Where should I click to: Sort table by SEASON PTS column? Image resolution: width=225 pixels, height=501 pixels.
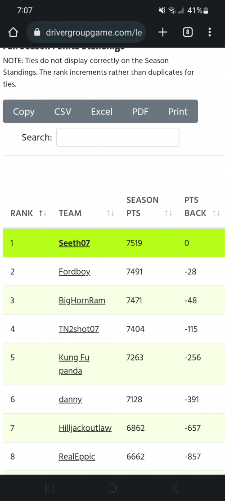coord(149,206)
